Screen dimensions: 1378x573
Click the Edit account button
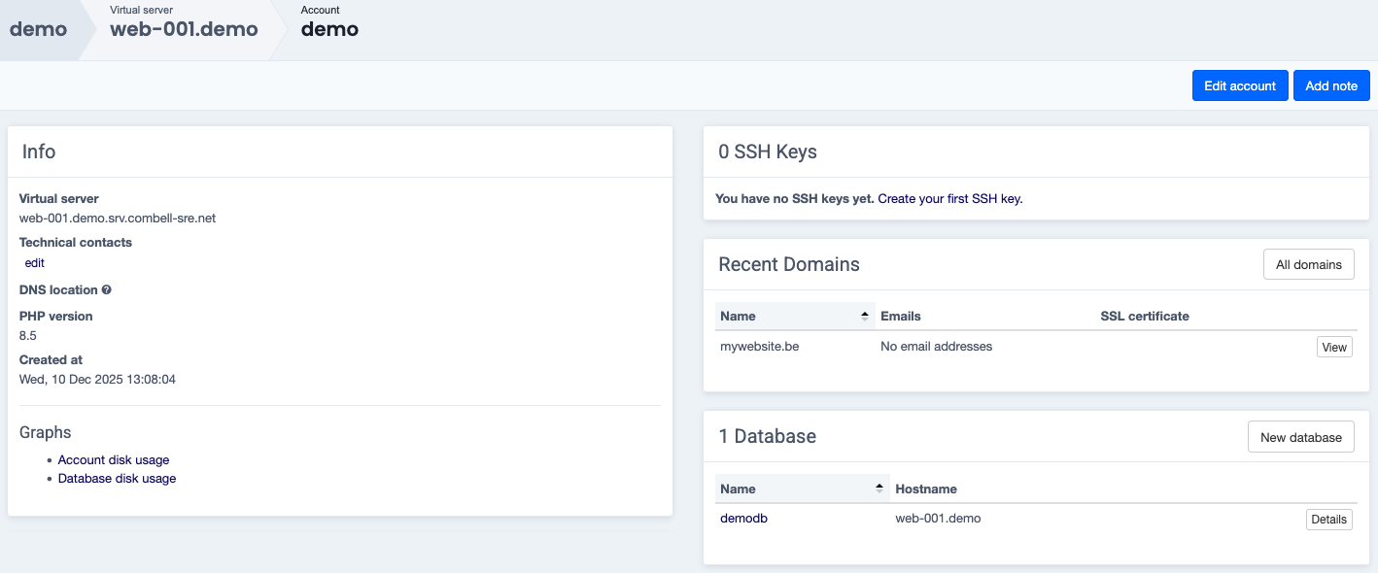[x=1239, y=85]
